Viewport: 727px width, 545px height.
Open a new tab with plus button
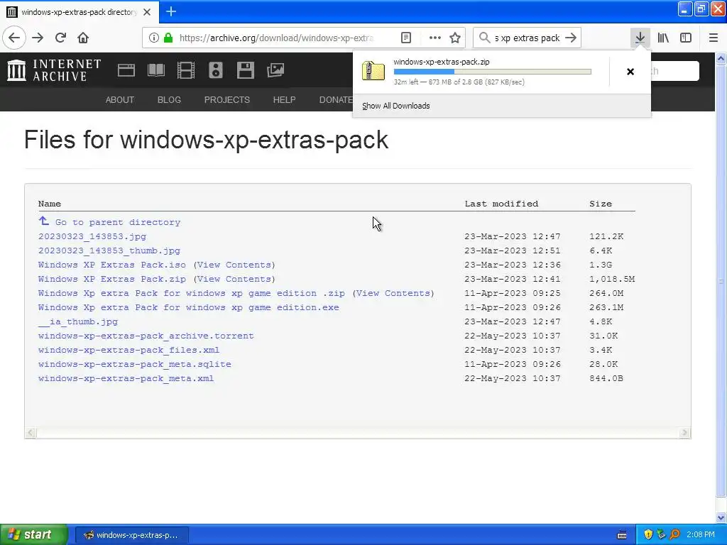pos(171,11)
